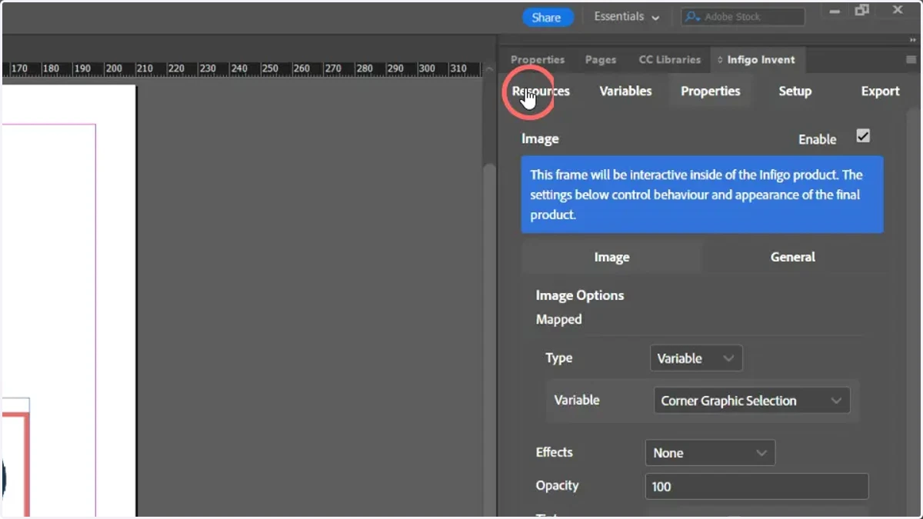
Task: Open the Essentials workspace dropdown
Action: click(x=626, y=17)
